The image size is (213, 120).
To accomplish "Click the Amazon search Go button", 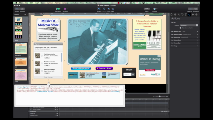I will coord(133,74).
